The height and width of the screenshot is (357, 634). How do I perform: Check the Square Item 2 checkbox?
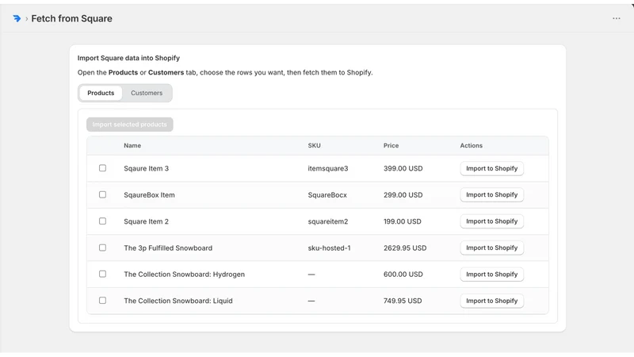pos(103,221)
